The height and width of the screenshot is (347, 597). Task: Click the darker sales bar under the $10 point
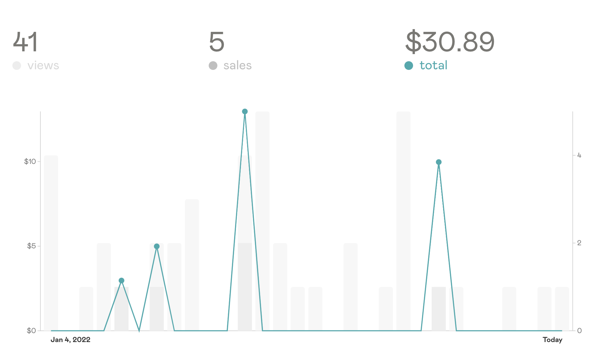click(438, 309)
